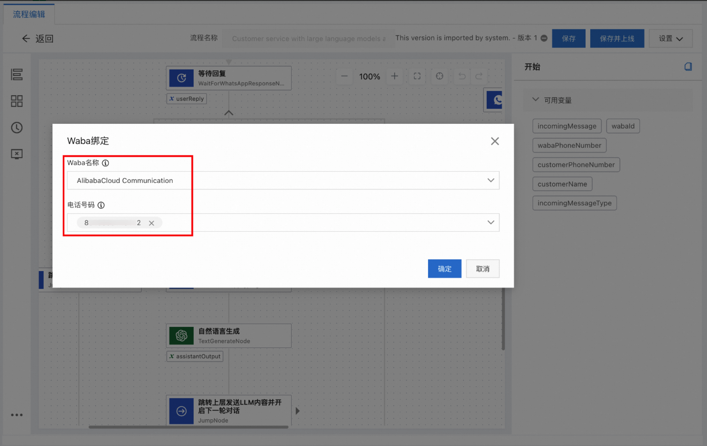The width and height of the screenshot is (707, 446).
Task: Click the fit-to-screen icon in canvas toolbar
Action: tap(417, 76)
